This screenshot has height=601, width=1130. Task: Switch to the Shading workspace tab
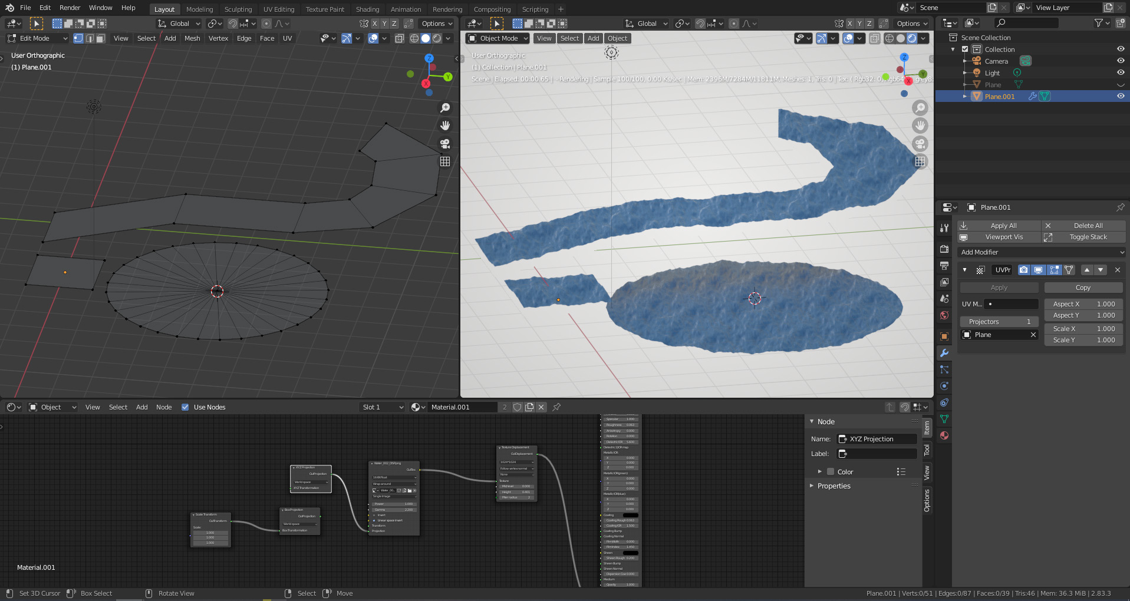(367, 9)
